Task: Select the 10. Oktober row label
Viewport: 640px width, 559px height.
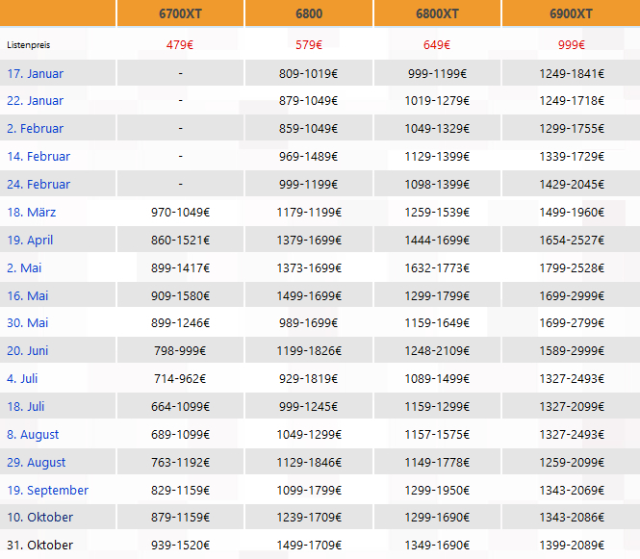Action: coord(39,517)
